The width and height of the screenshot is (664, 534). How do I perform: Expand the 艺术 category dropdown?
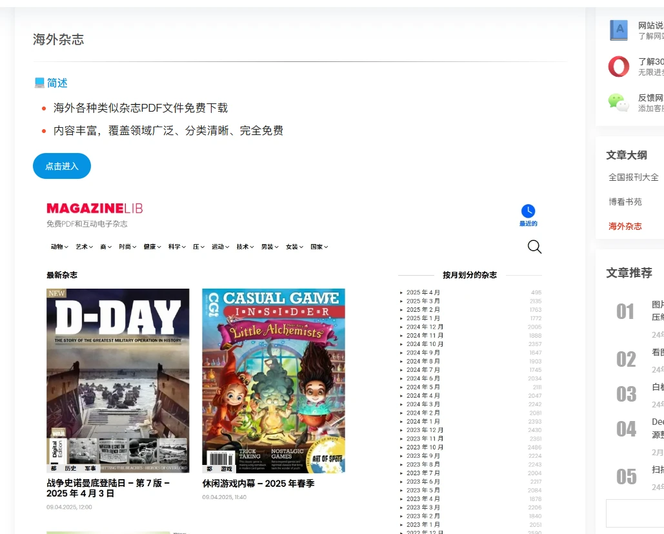pyautogui.click(x=85, y=247)
